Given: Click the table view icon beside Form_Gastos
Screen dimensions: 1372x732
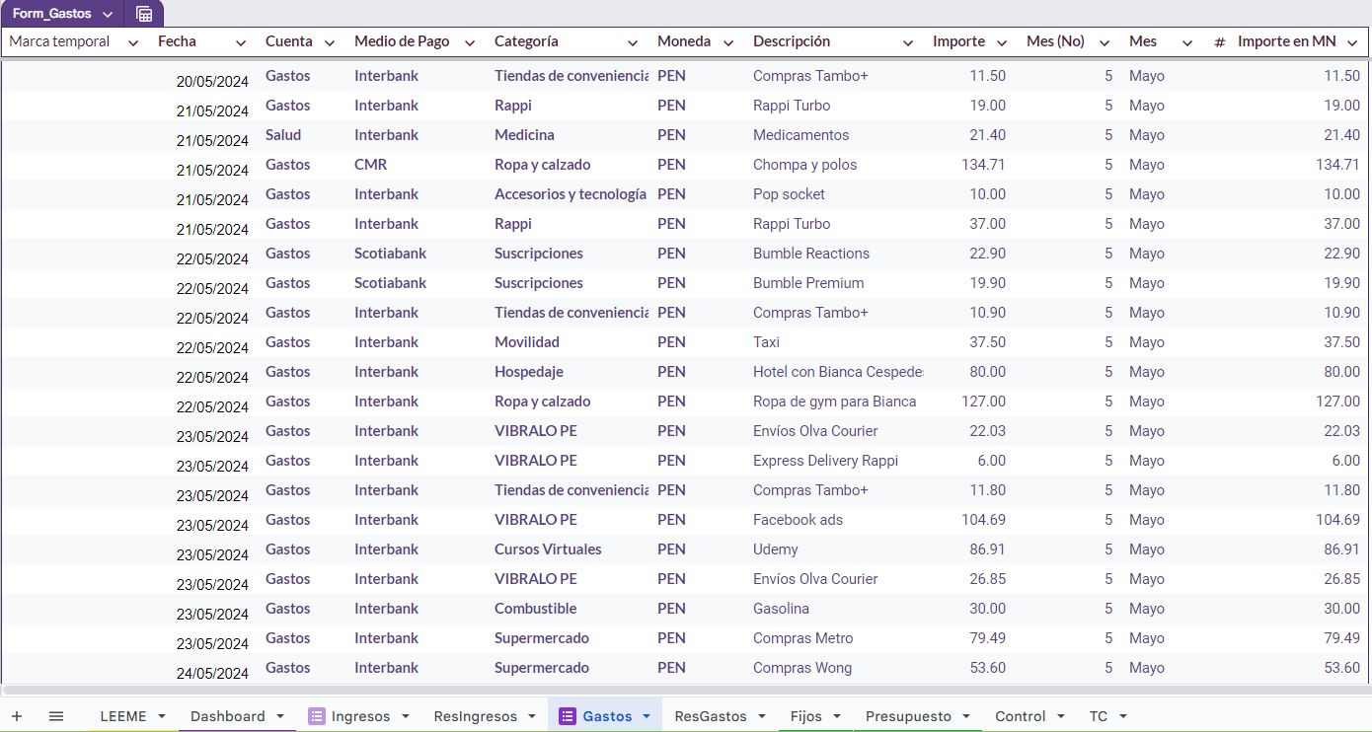Looking at the screenshot, I should click(x=144, y=14).
